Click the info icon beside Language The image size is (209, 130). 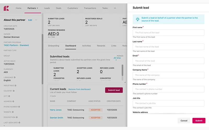(15, 77)
